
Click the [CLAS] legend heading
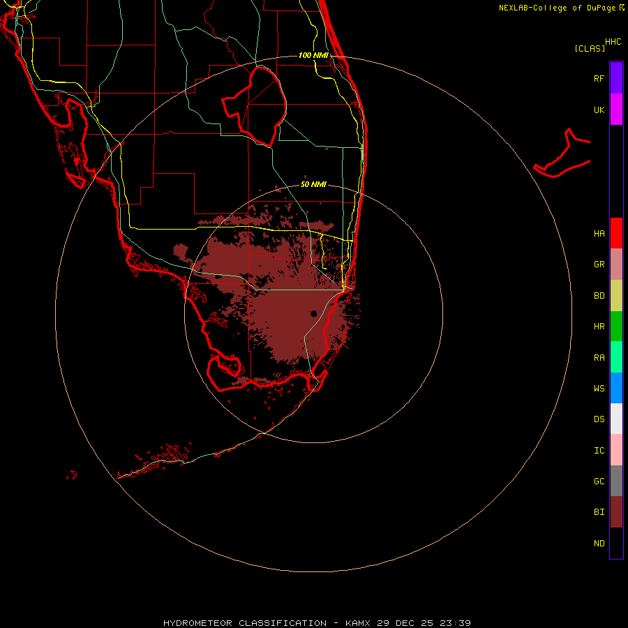point(590,48)
